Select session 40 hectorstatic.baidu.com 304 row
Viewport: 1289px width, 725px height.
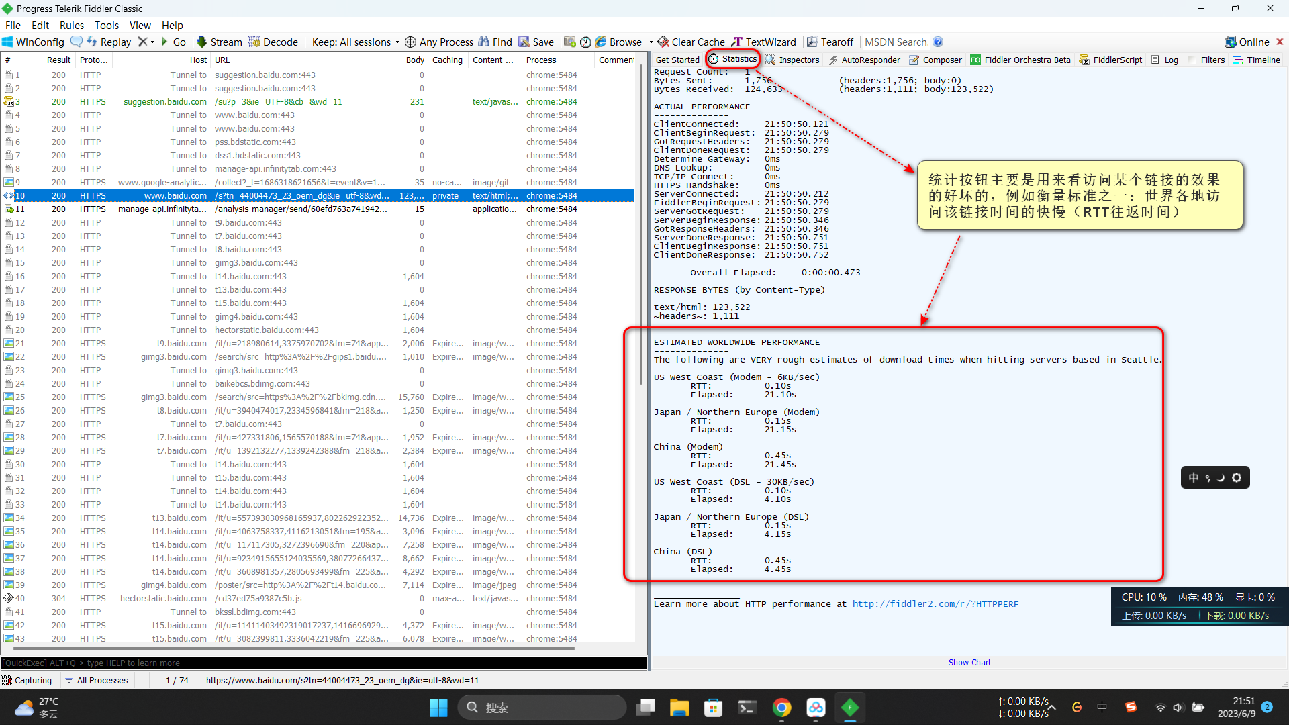coord(318,599)
